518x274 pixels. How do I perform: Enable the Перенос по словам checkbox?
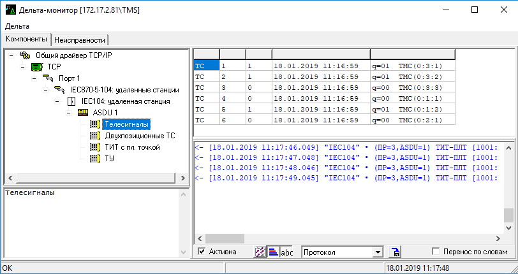436,252
